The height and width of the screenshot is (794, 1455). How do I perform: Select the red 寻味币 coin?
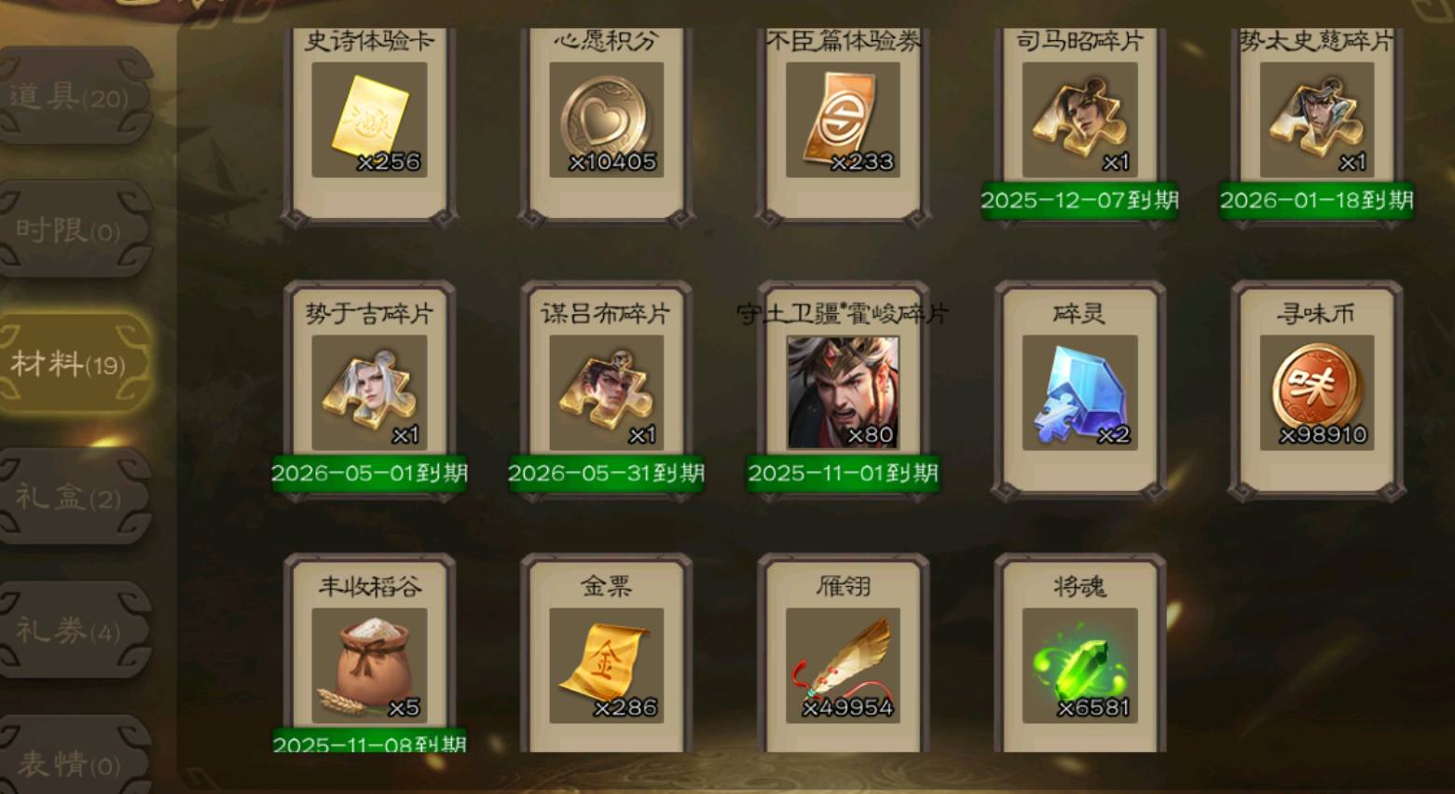[1316, 393]
